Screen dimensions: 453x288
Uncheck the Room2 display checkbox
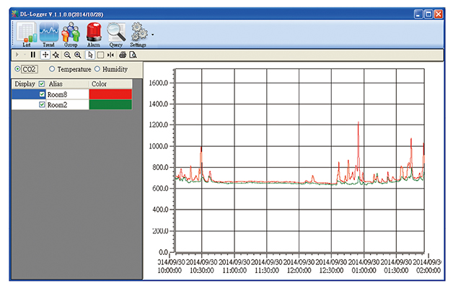(42, 104)
